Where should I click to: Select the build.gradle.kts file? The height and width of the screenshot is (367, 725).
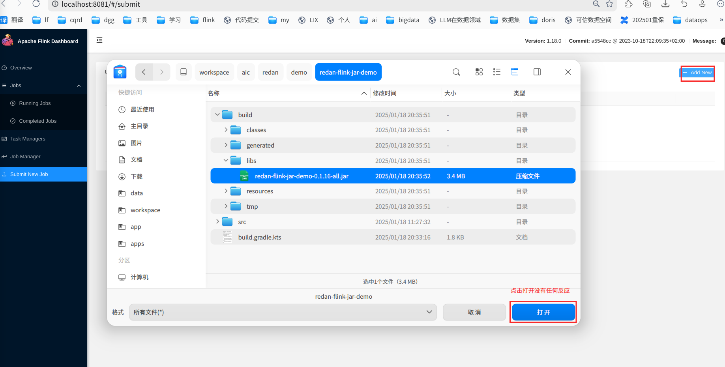(x=393, y=237)
